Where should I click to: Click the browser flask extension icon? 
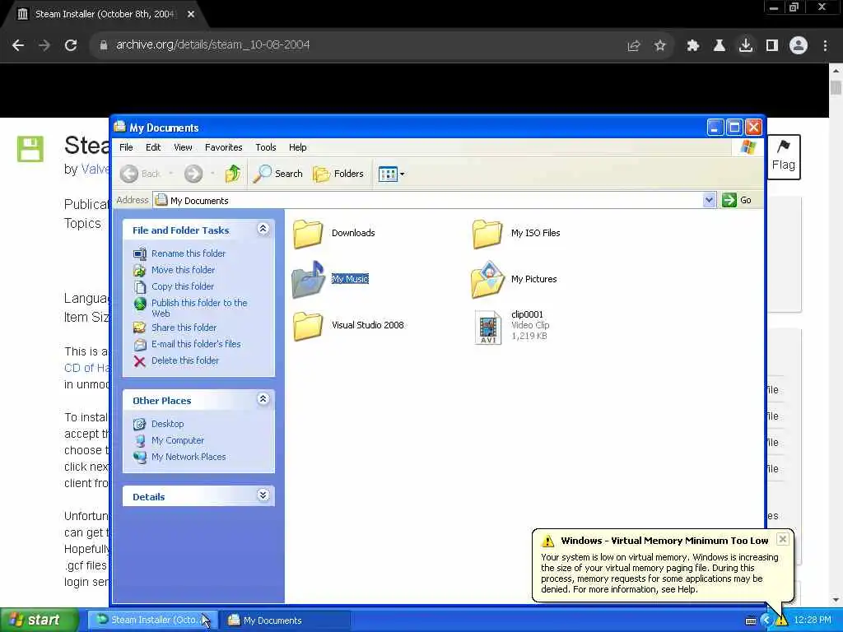click(719, 45)
